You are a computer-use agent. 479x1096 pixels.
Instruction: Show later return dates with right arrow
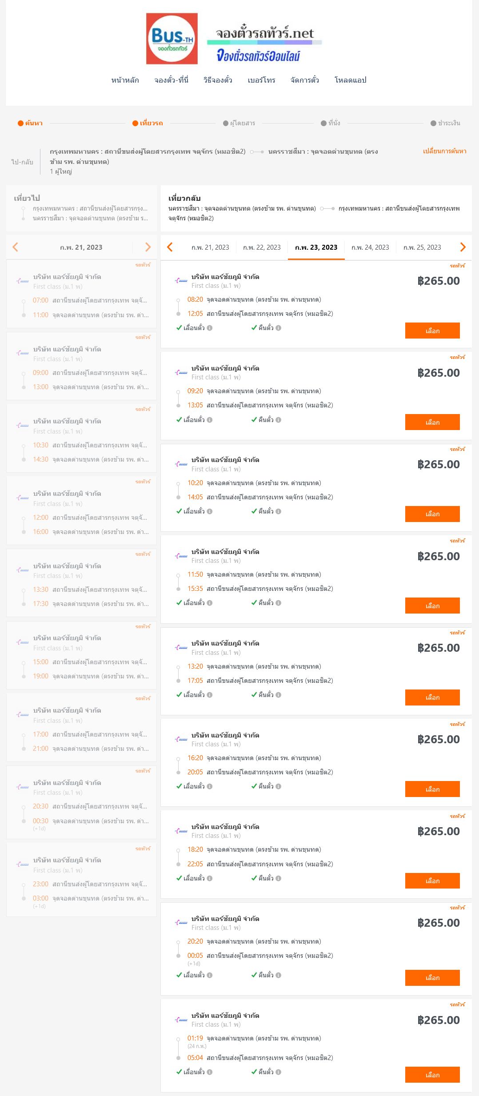tap(463, 247)
